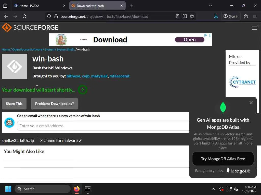The width and height of the screenshot is (261, 195).
Task: Click the forward navigation arrow
Action: click(x=15, y=17)
